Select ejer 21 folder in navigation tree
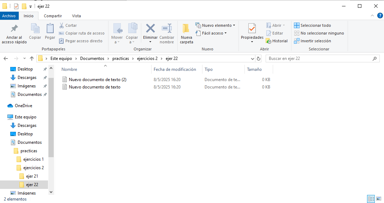The height and width of the screenshot is (203, 384). click(32, 176)
